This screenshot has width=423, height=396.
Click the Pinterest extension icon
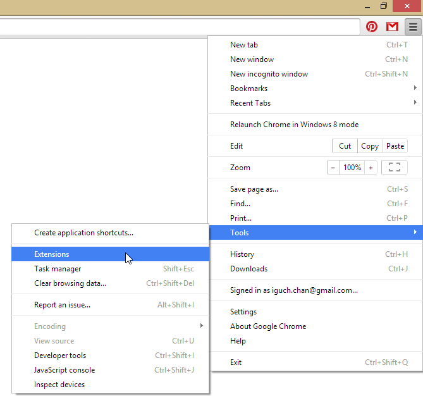click(x=372, y=27)
